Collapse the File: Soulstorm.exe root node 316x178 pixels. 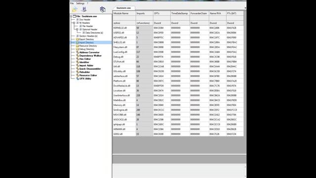pos(71,16)
